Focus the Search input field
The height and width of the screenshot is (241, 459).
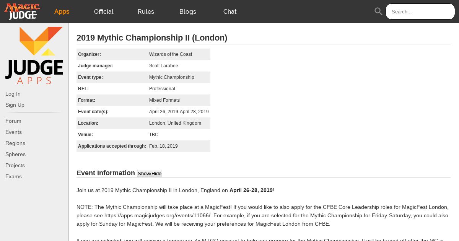[420, 11]
